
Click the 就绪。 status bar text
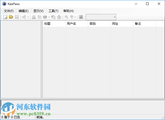(40, 117)
